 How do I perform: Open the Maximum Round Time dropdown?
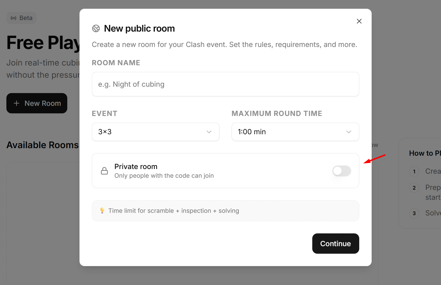295,132
